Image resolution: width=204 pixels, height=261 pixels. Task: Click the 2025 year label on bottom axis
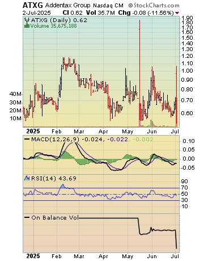pyautogui.click(x=33, y=256)
